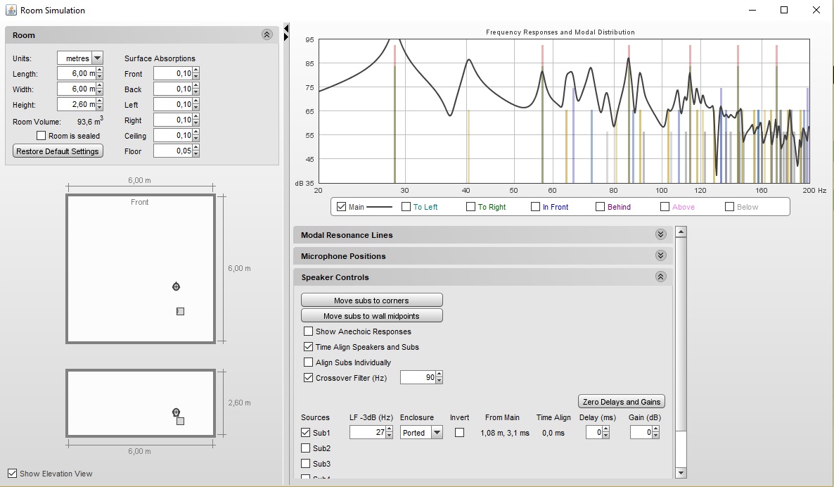Click the room Length field
The height and width of the screenshot is (487, 834).
pos(77,73)
